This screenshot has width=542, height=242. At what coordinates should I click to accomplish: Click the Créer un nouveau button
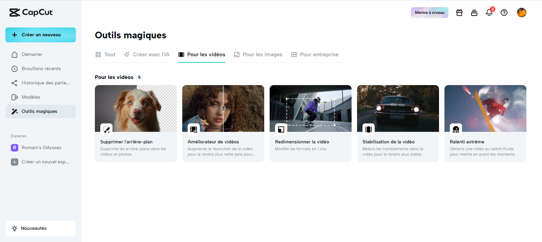click(41, 35)
